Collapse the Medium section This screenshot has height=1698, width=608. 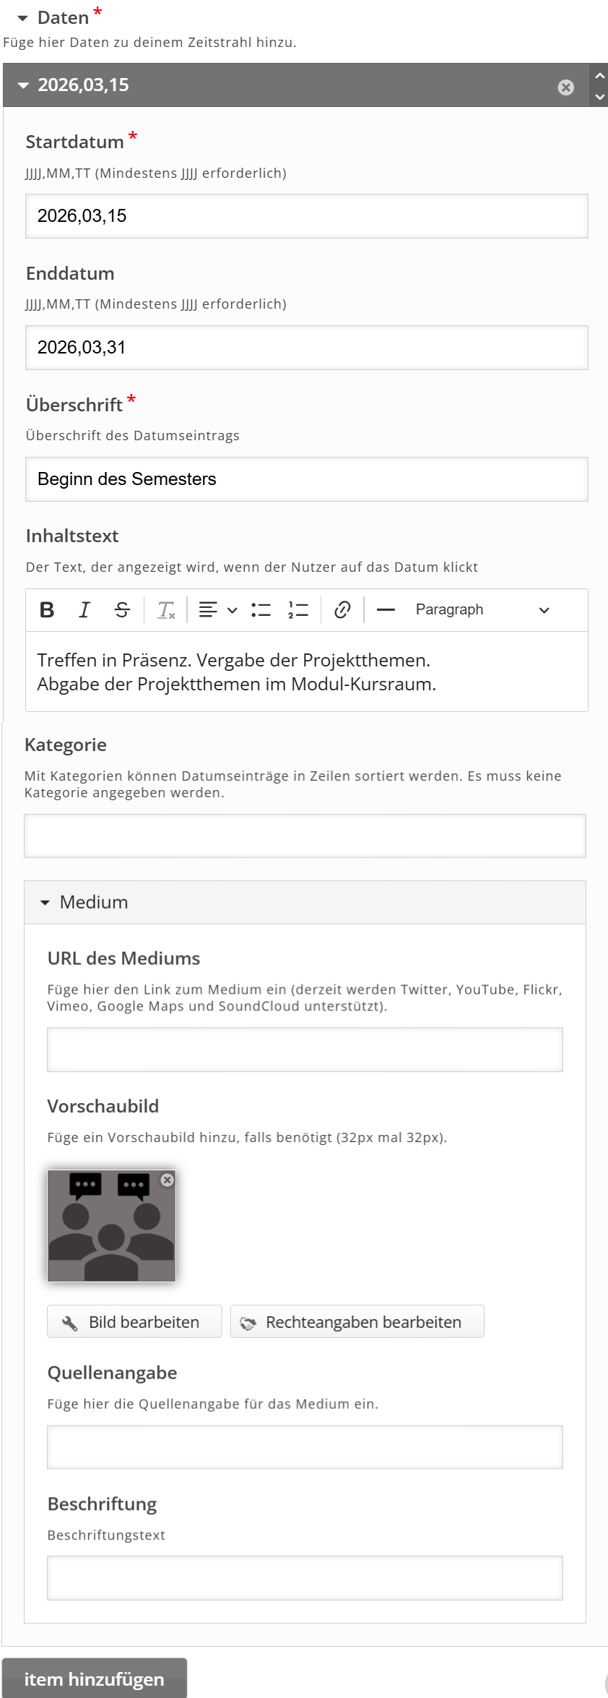pos(45,903)
